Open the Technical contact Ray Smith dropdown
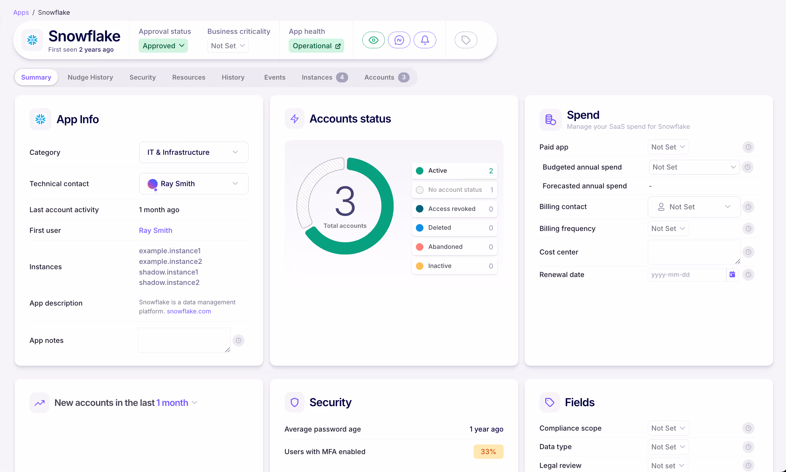The width and height of the screenshot is (786, 472). tap(194, 184)
